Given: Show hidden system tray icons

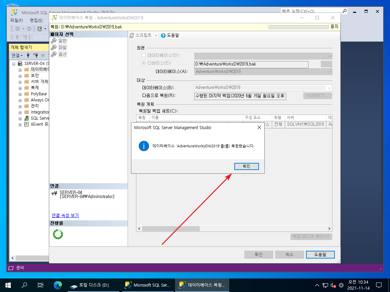Looking at the screenshot, I should click(317, 285).
